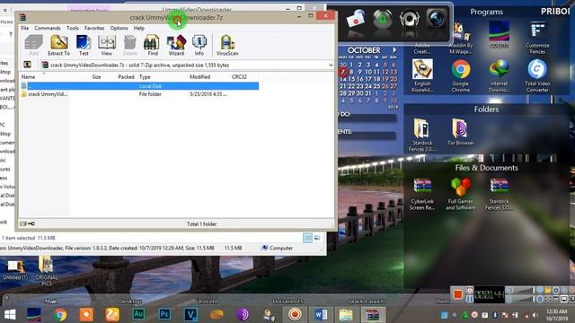The width and height of the screenshot is (575, 323).
Task: Open Adobe Audition from the taskbar
Action: click(138, 315)
